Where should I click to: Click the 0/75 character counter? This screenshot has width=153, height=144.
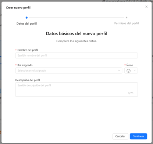(131, 93)
